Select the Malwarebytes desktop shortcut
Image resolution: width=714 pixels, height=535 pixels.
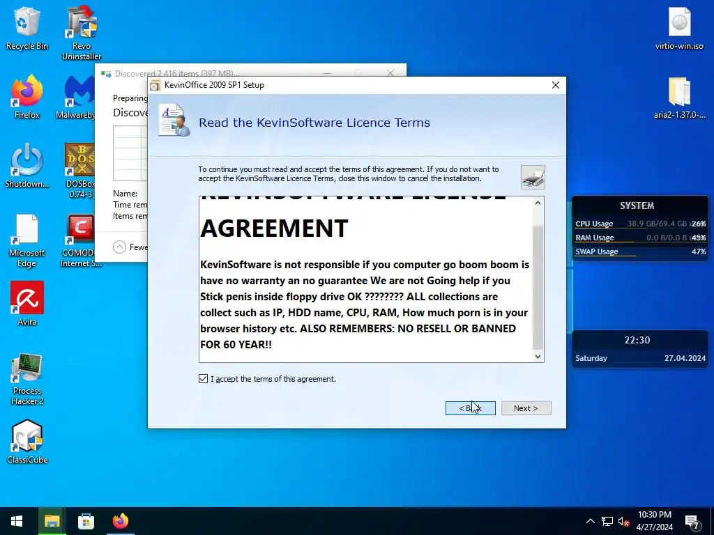tap(75, 98)
